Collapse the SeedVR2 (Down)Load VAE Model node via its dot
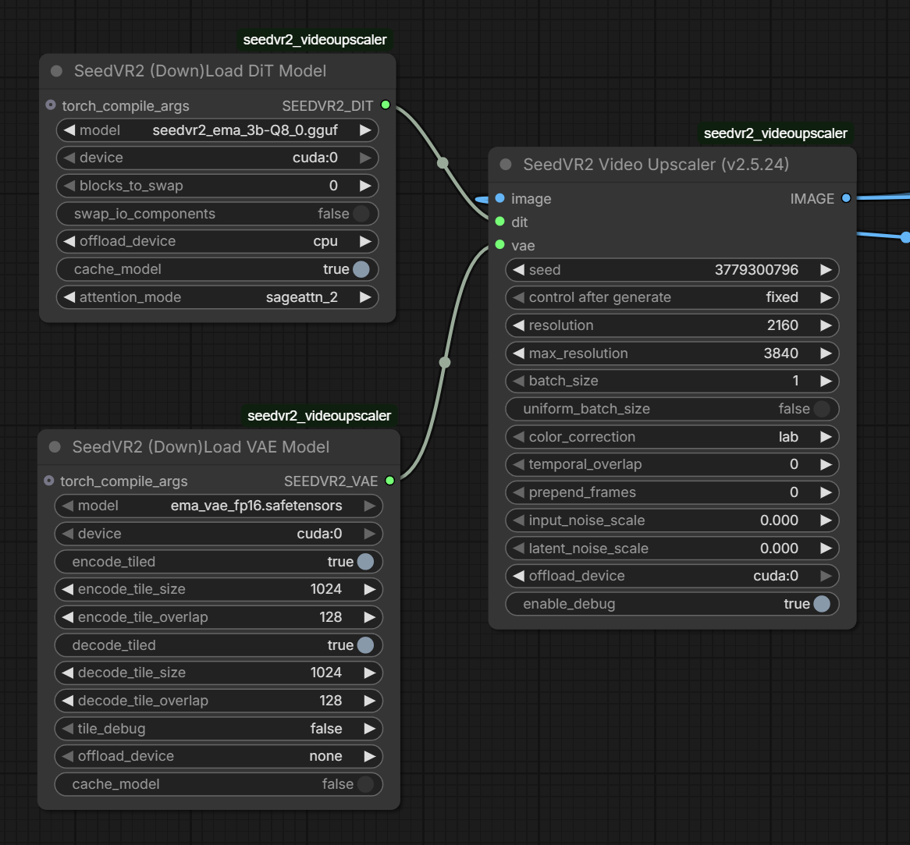 tap(55, 447)
